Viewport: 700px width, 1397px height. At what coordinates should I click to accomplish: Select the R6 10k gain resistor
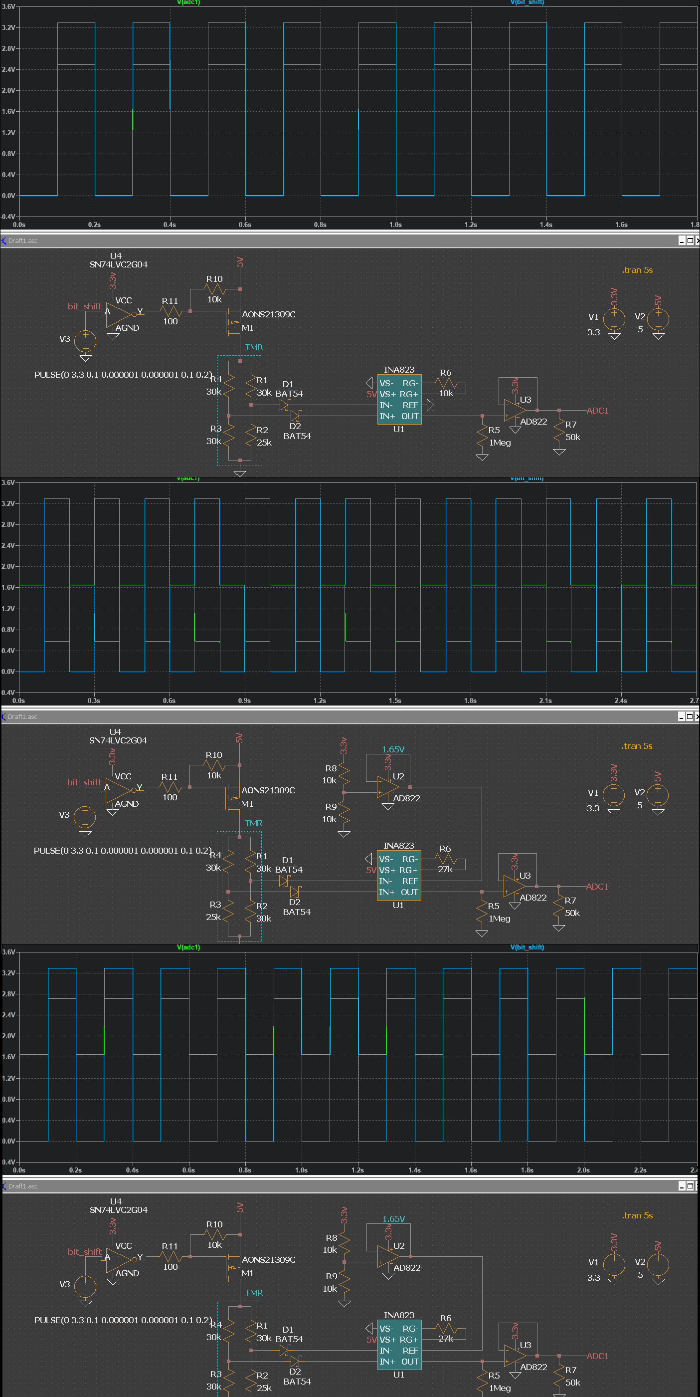[445, 383]
